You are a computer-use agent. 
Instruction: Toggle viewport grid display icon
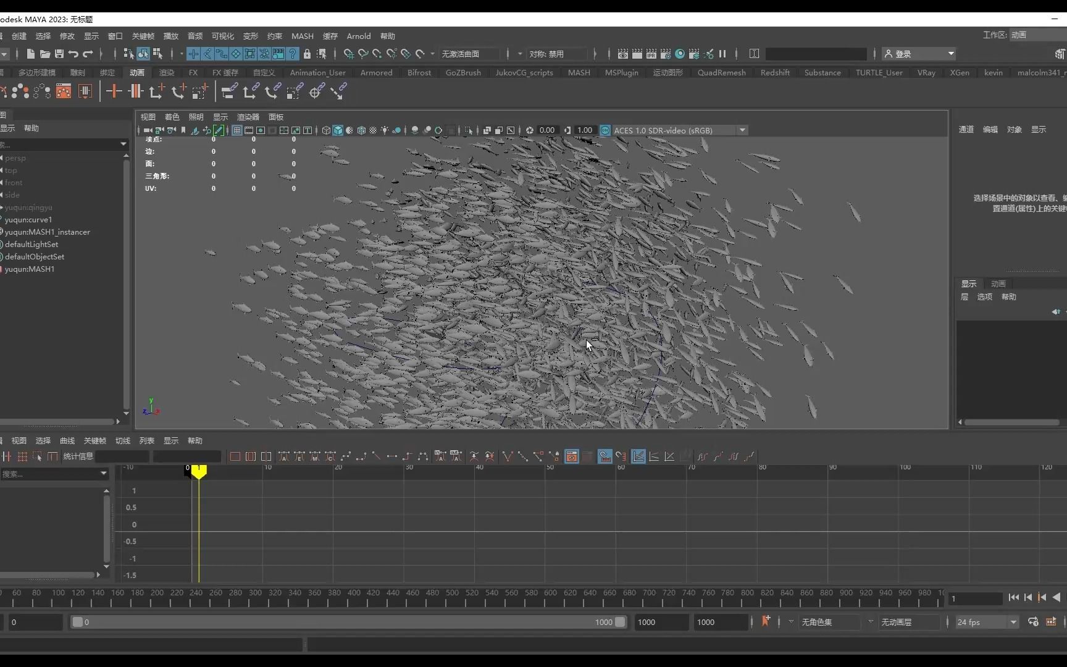[237, 130]
